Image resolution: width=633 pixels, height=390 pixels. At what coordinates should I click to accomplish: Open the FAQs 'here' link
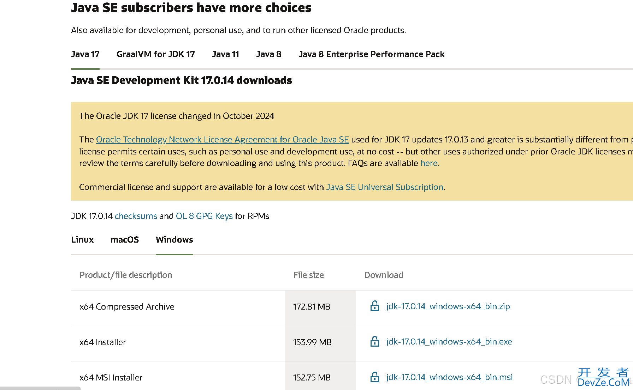point(429,163)
